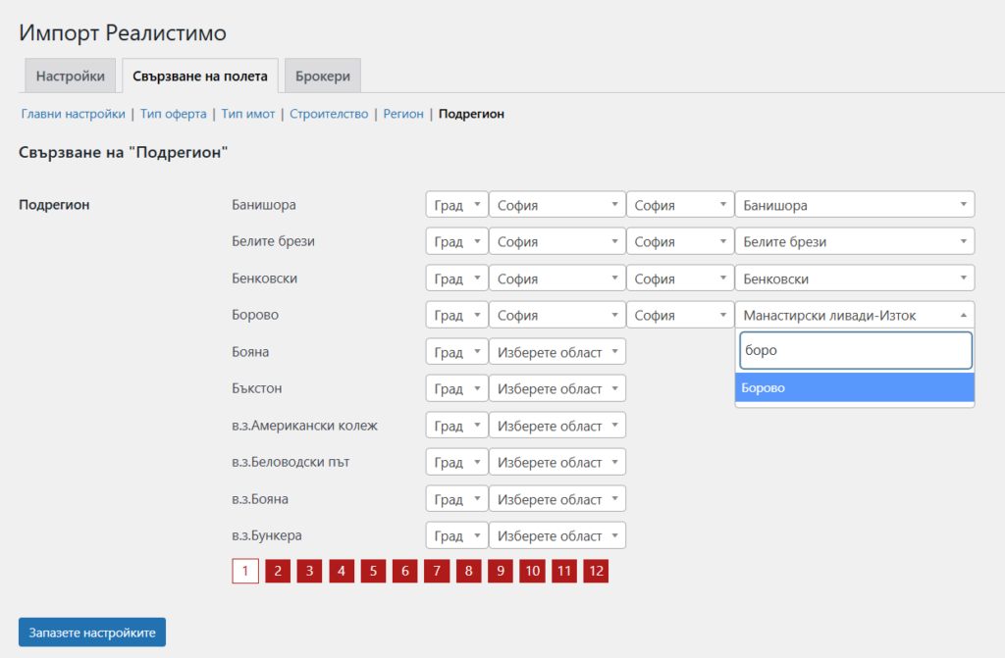Click the Регион section link
1005x658 pixels.
(403, 114)
